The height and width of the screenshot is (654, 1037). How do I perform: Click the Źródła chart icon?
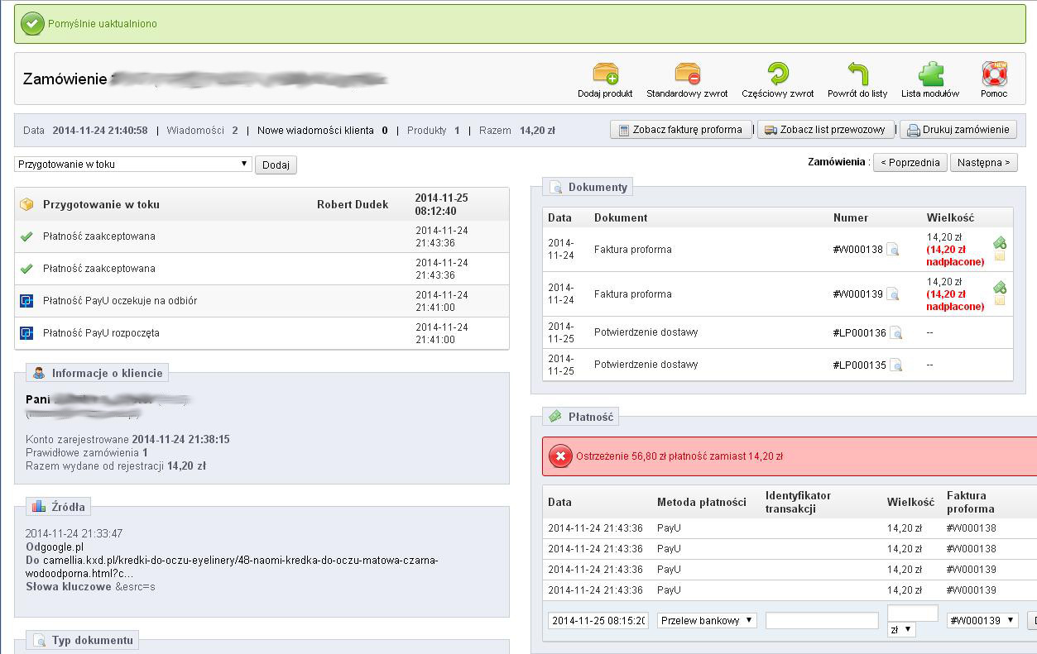tap(39, 506)
